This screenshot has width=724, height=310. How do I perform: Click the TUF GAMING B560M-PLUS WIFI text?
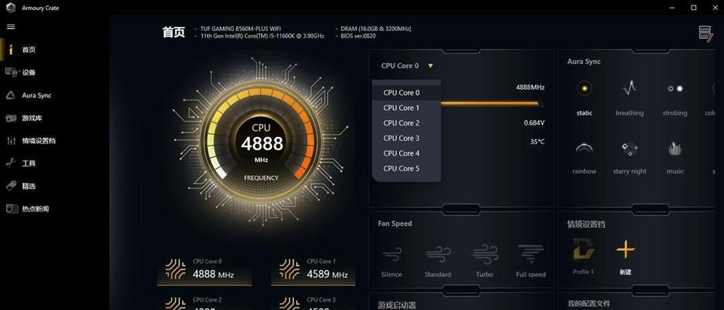click(240, 29)
